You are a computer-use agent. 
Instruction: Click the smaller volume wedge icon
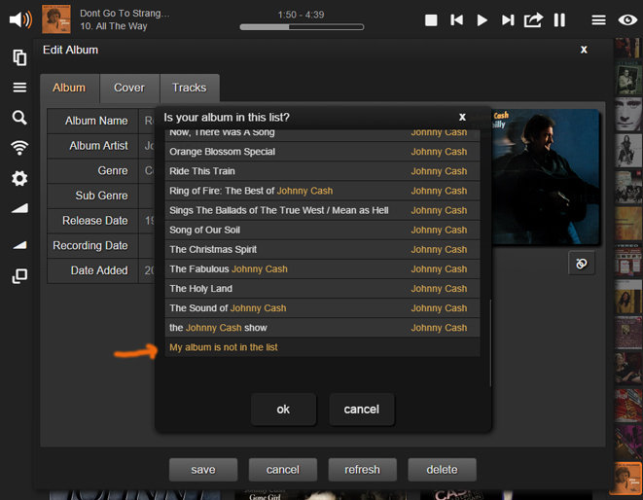pyautogui.click(x=19, y=245)
